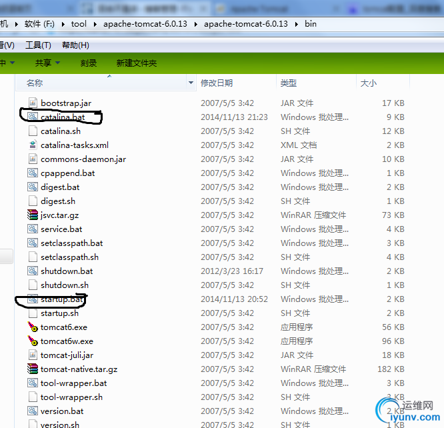Click the tool-wrapper.sh file icon
Viewport: 444px width, 428px height.
point(33,397)
